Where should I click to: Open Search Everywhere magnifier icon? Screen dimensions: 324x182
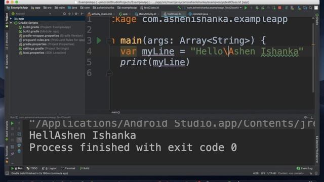[x=310, y=8]
